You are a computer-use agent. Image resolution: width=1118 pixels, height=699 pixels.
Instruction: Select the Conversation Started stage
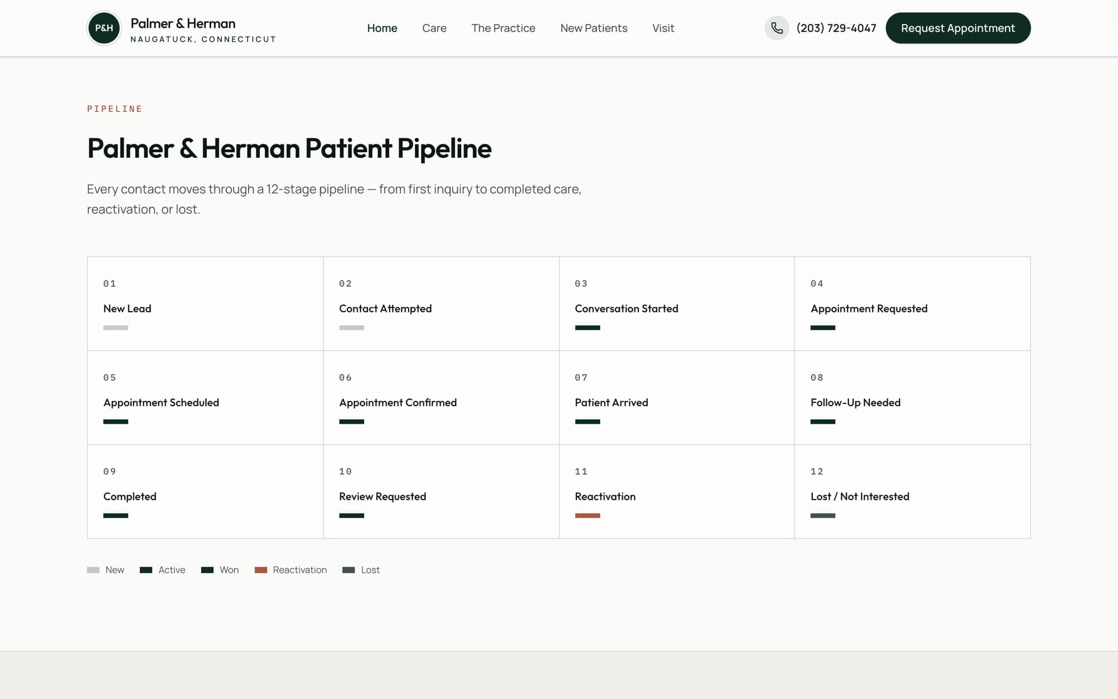pyautogui.click(x=677, y=304)
